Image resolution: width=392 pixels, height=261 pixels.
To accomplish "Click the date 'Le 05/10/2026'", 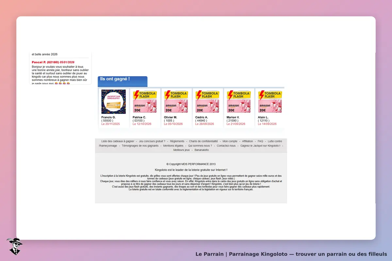I will pos(173,124).
